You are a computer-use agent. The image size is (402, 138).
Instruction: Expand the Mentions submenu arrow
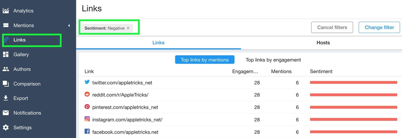coord(69,25)
